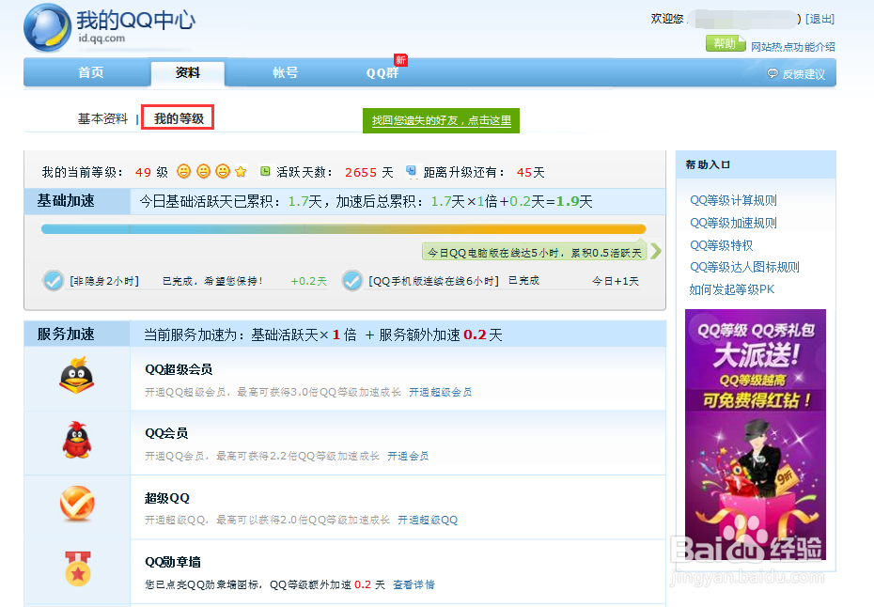
Task: Open the 帐号 tab
Action: [x=285, y=72]
